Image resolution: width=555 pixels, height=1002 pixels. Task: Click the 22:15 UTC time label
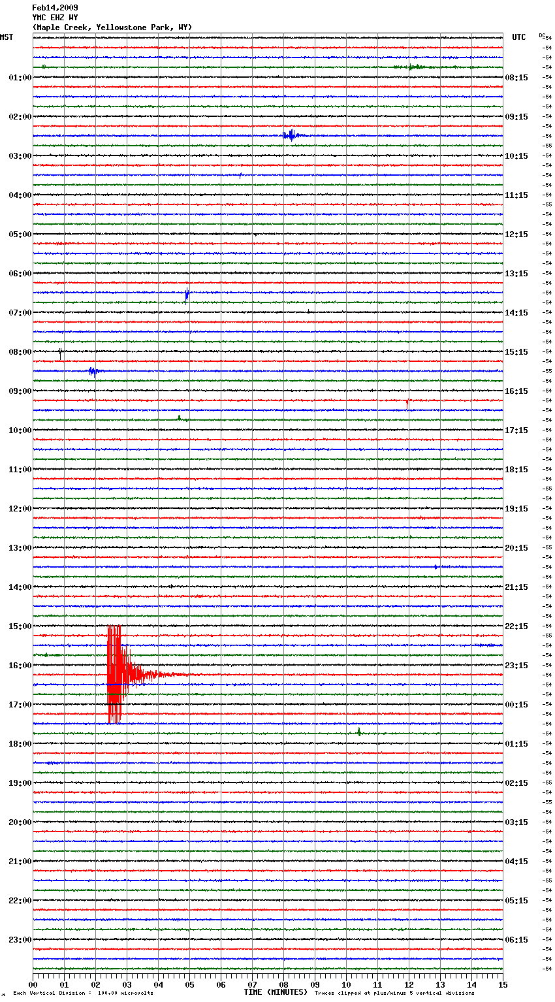(516, 626)
